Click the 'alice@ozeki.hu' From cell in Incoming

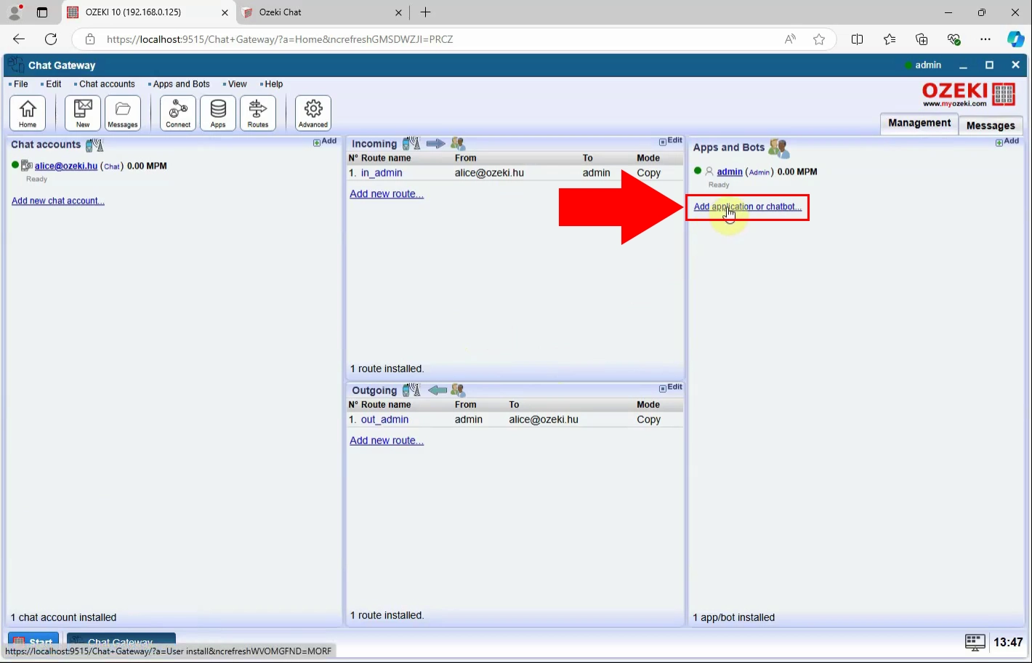pyautogui.click(x=489, y=173)
